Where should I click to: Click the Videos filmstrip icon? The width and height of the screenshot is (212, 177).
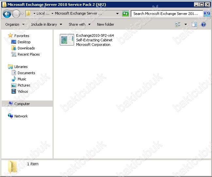coord(14,91)
